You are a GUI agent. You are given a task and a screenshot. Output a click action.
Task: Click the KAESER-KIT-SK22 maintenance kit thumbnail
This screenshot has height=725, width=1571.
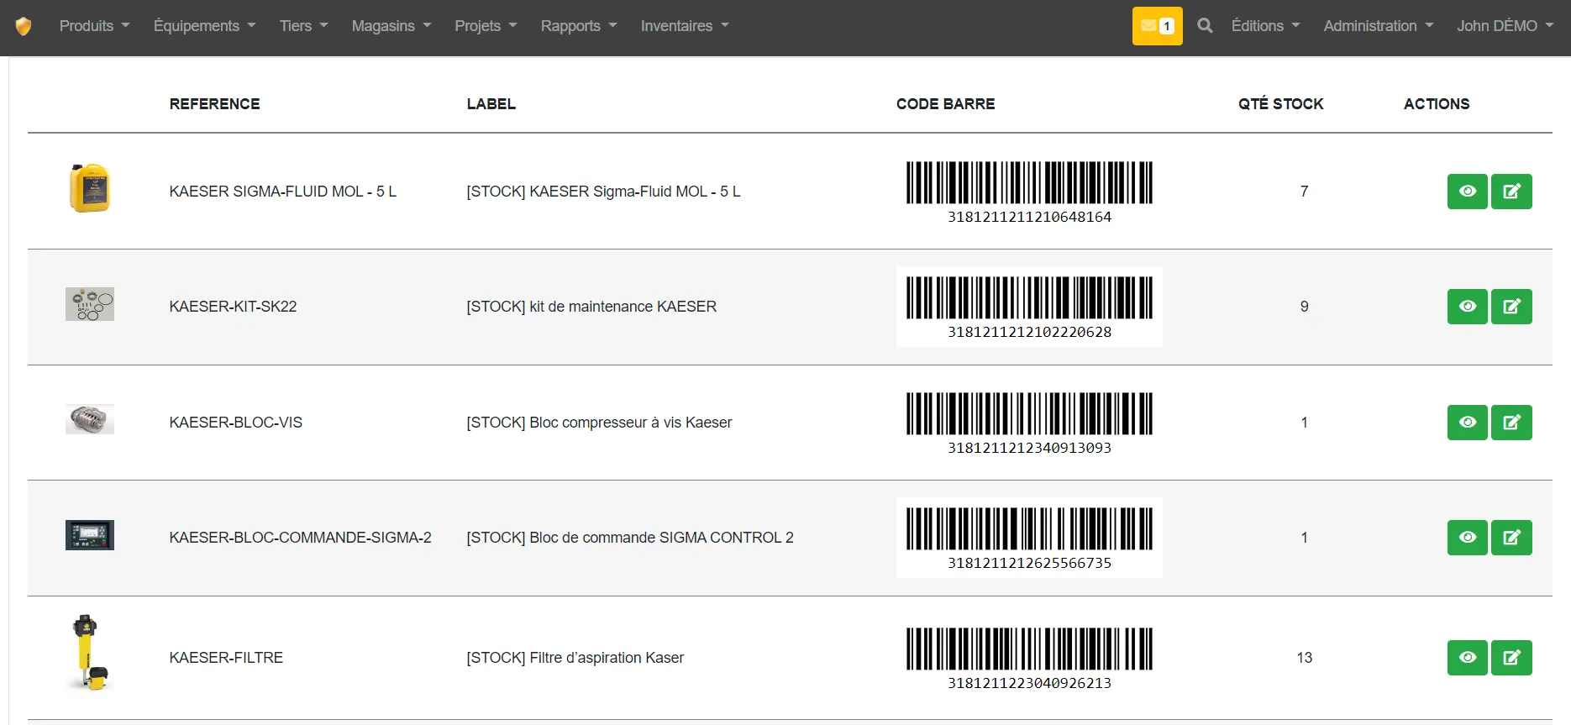point(90,304)
